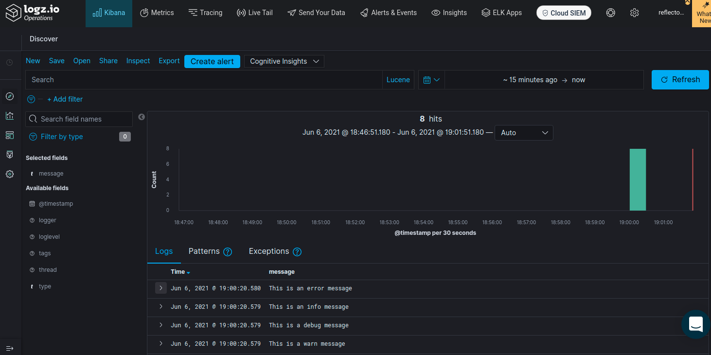The width and height of the screenshot is (711, 355).
Task: Open Alerts & Events menu
Action: [388, 13]
